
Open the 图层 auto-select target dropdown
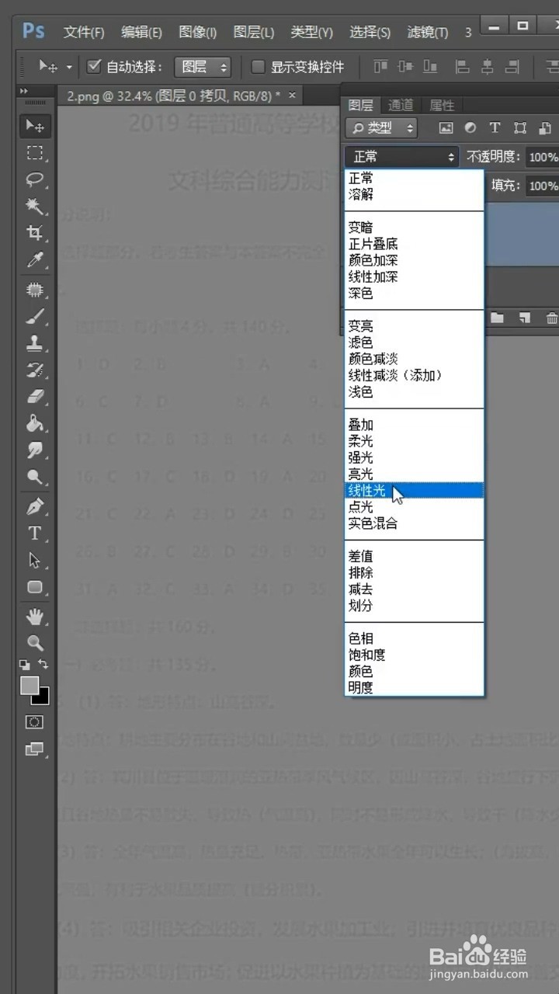tap(203, 67)
